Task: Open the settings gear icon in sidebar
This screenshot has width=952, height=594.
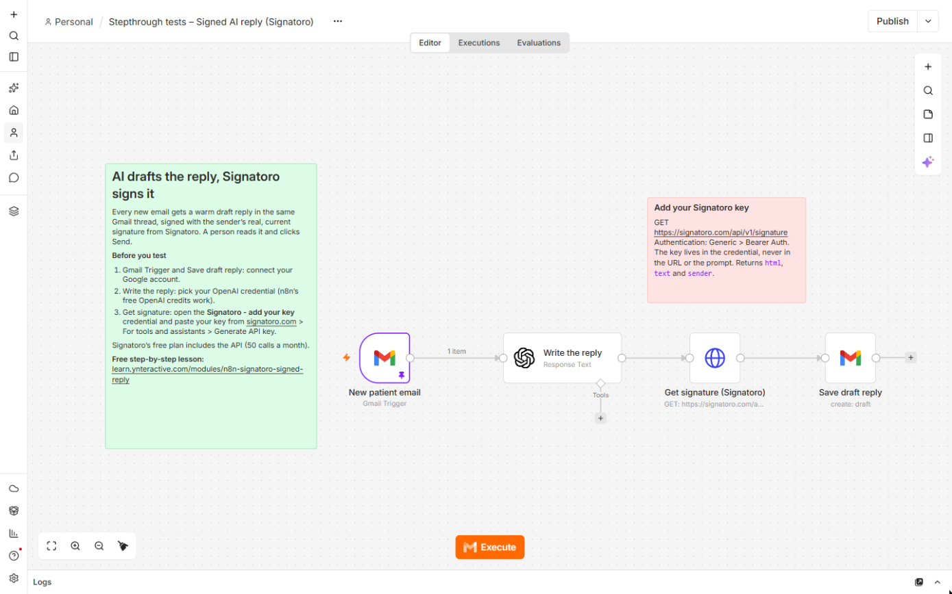Action: pyautogui.click(x=14, y=578)
